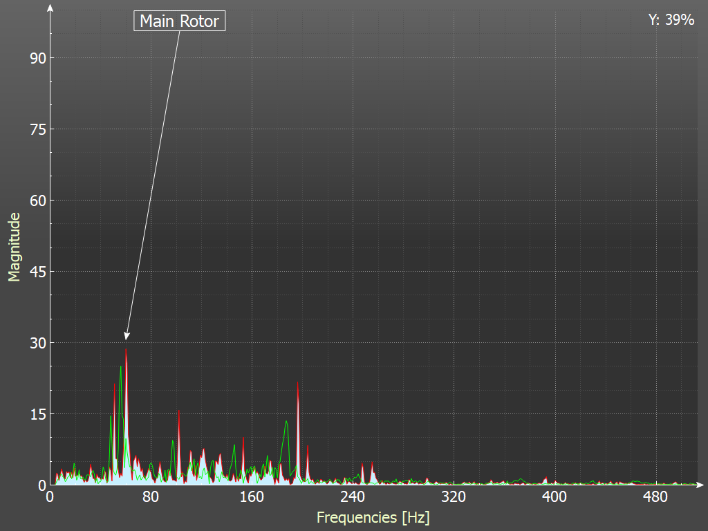The height and width of the screenshot is (531, 708).
Task: Click the 15 tick label on magnitude axis
Action: point(37,414)
